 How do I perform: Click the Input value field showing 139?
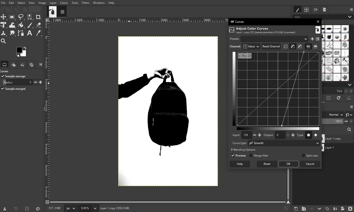pos(247,135)
